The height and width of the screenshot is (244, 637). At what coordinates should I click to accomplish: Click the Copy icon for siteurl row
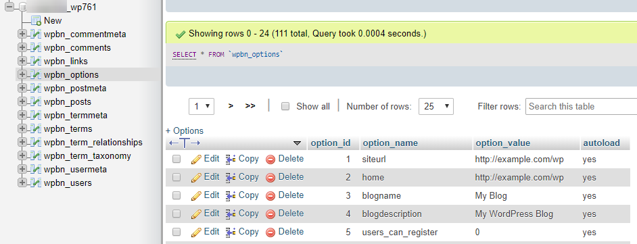coord(231,160)
